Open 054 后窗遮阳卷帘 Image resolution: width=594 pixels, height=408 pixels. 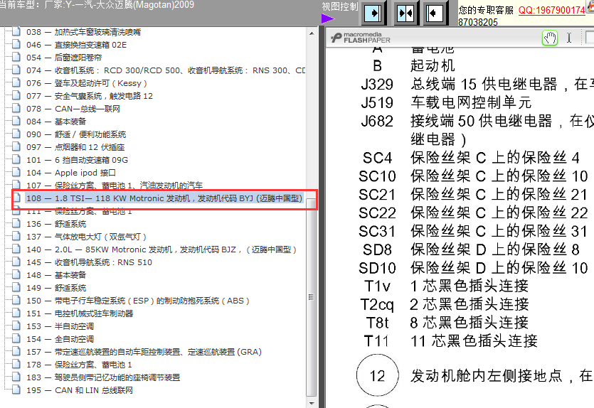click(64, 58)
